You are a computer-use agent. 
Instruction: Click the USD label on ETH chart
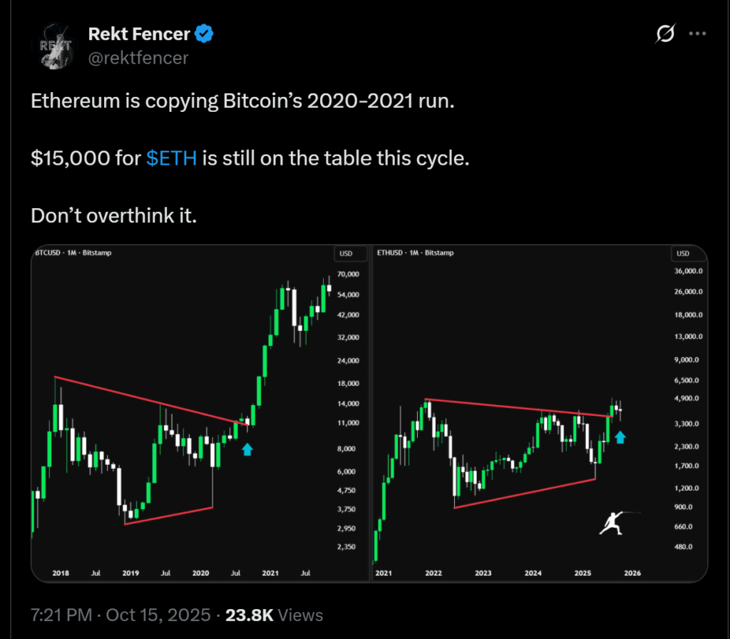(683, 253)
